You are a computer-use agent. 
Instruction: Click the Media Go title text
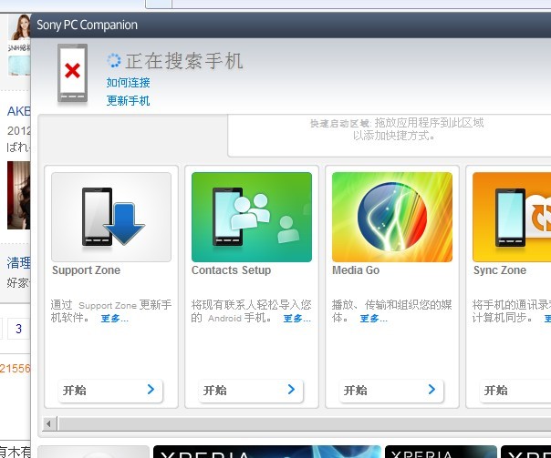tap(356, 270)
